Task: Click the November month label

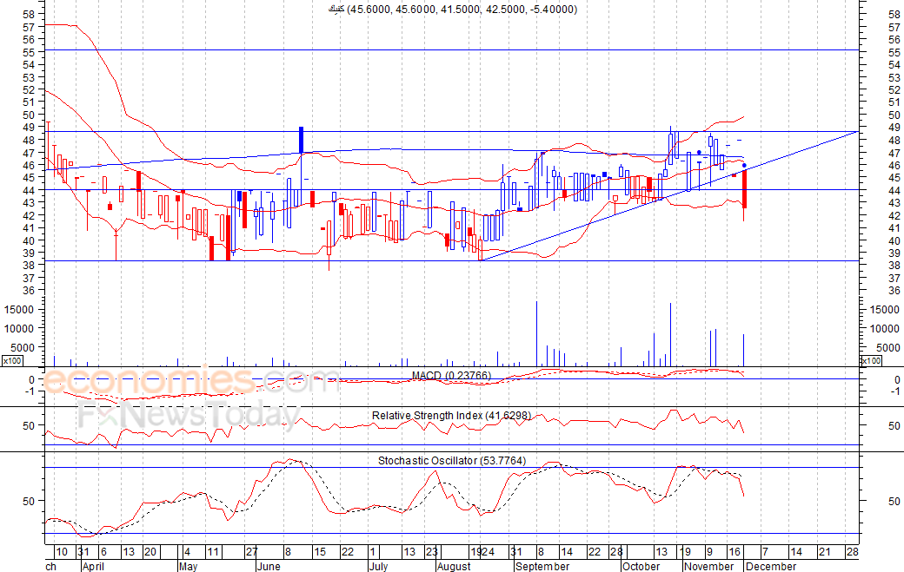Action: 708,566
